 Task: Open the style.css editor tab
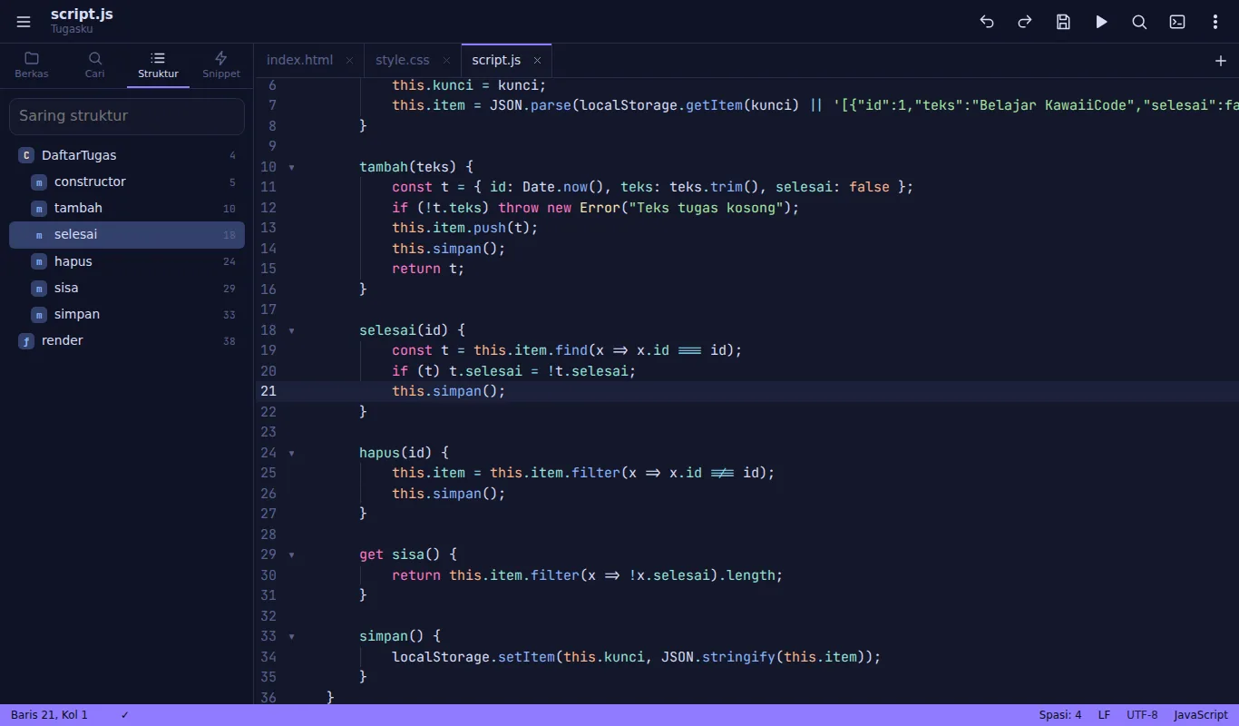(413, 61)
